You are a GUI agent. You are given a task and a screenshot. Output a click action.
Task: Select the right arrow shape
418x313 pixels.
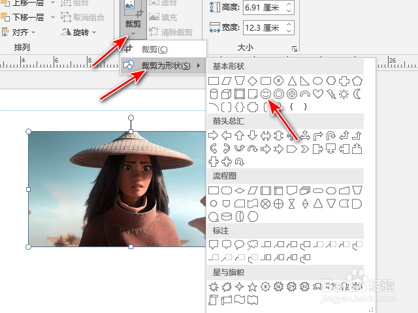click(x=213, y=136)
